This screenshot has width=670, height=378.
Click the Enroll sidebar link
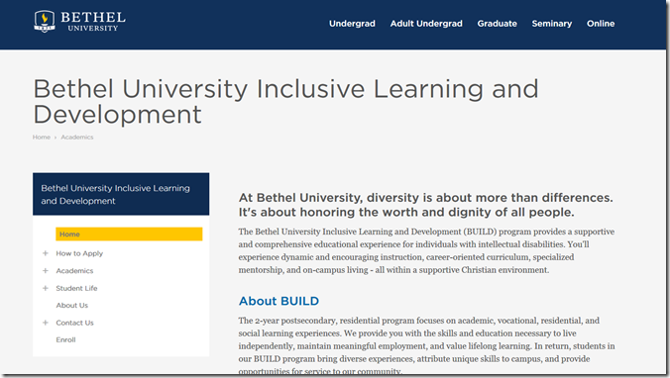tap(65, 340)
